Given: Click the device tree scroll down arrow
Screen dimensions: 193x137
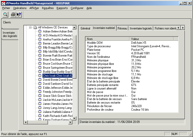Looking at the screenshot, I should click(x=74, y=118).
